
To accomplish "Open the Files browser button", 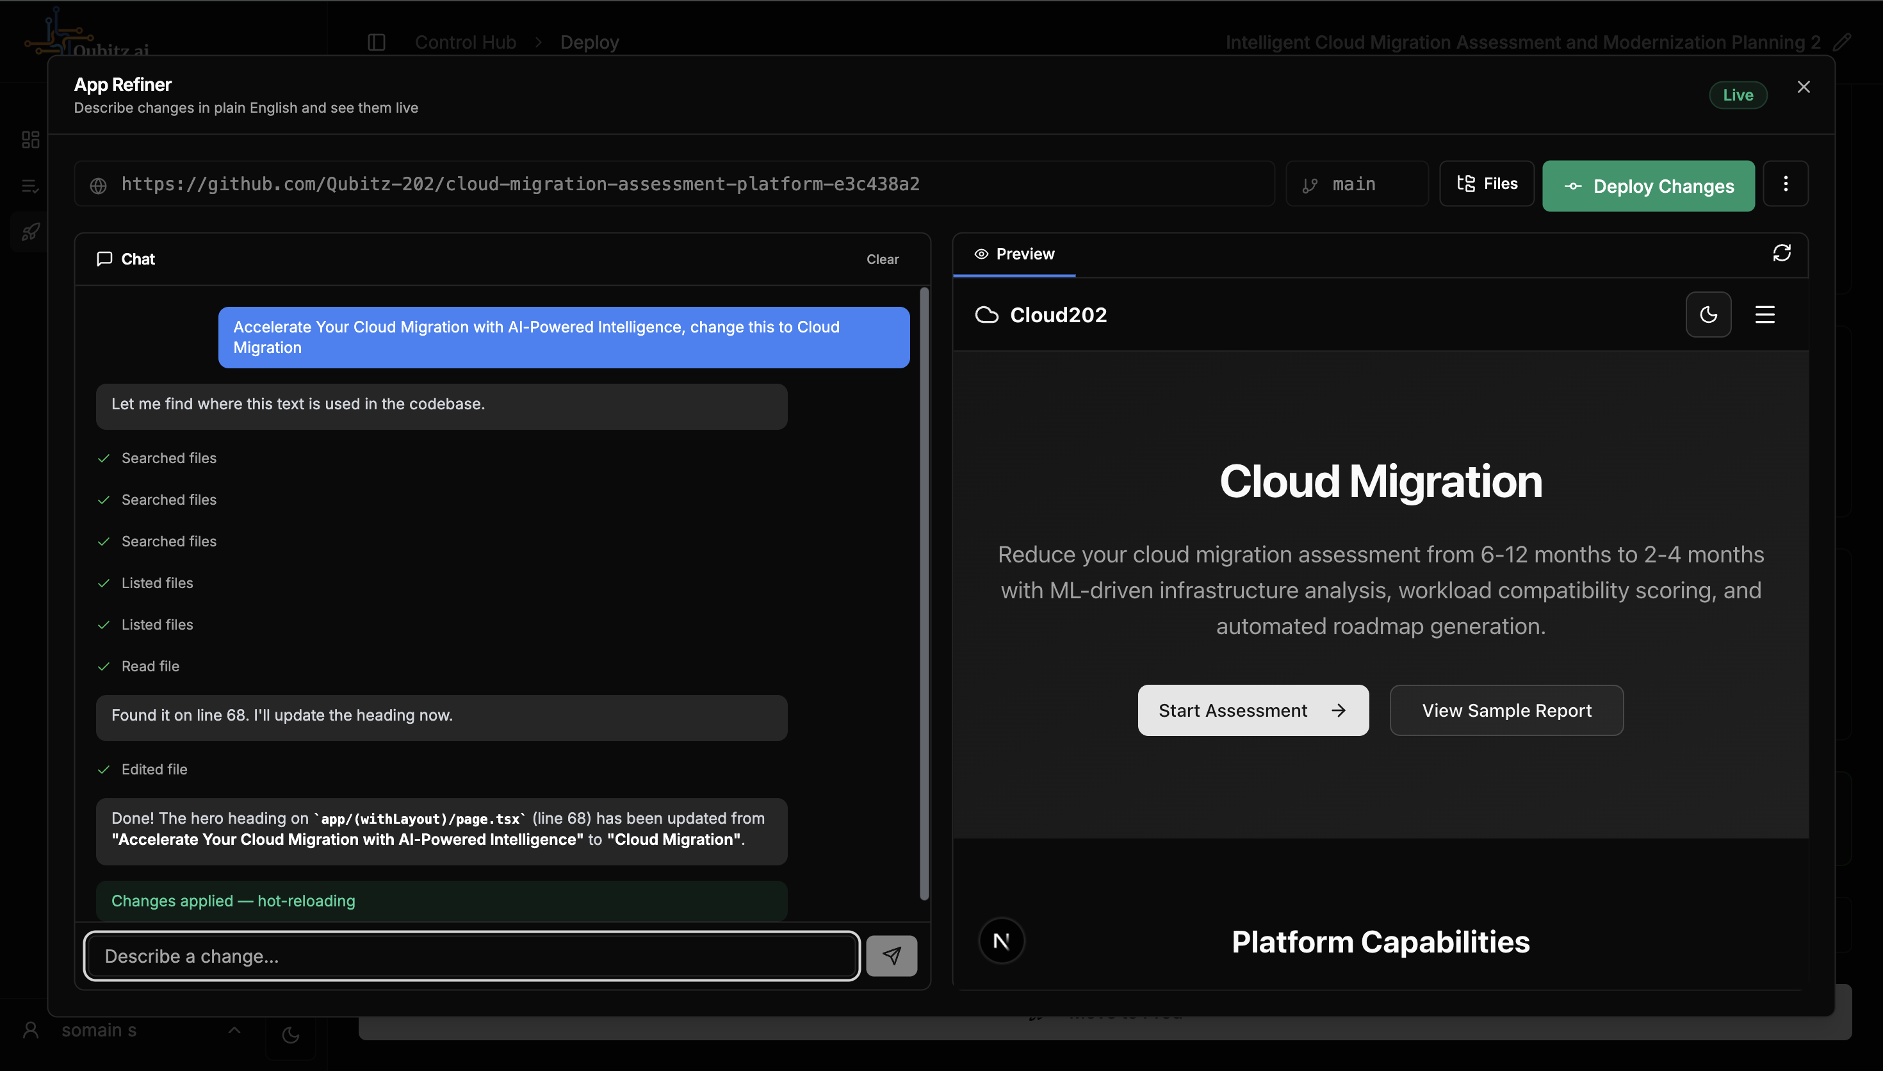I will (x=1487, y=184).
